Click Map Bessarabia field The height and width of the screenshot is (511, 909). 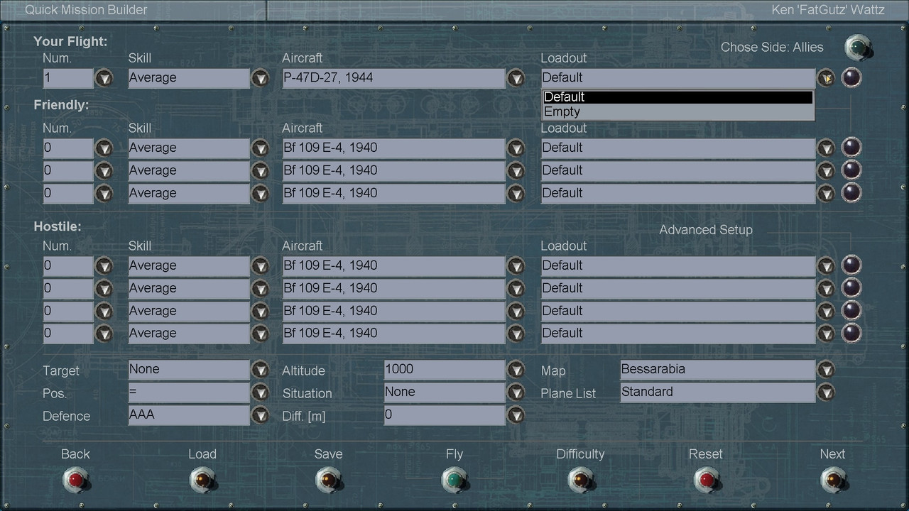click(717, 370)
